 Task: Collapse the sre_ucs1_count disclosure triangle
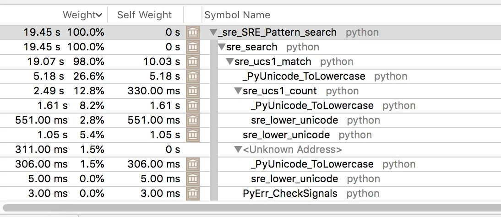238,91
